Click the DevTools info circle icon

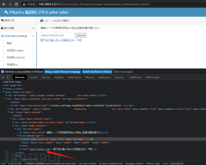pyautogui.click(x=2, y=72)
